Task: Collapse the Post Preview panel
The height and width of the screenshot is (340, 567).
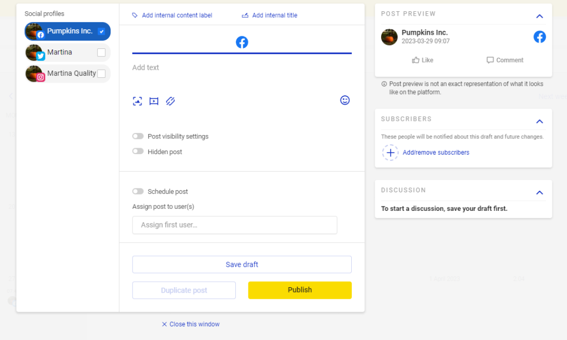Action: tap(540, 16)
